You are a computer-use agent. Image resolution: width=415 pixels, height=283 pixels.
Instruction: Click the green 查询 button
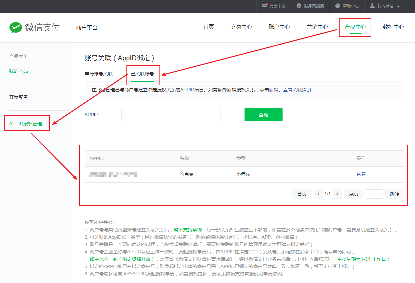coord(264,115)
